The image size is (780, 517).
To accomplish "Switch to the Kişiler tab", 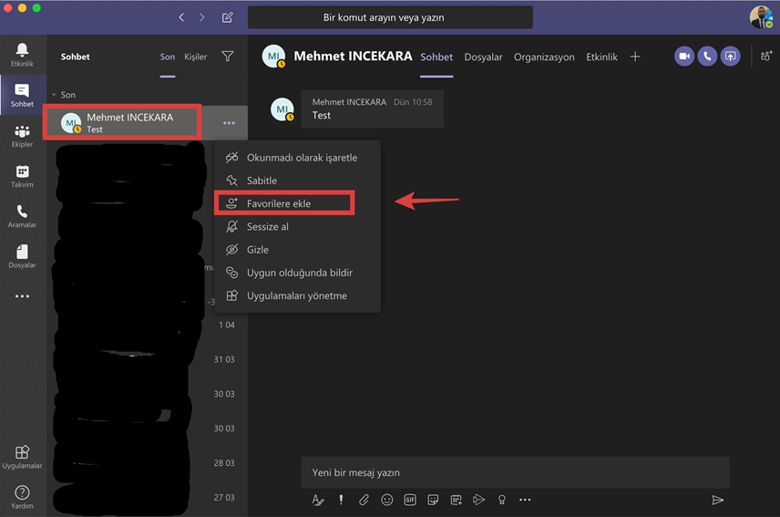I will 196,57.
